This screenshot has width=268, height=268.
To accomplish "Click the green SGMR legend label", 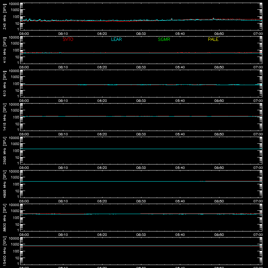I will pyautogui.click(x=164, y=39).
